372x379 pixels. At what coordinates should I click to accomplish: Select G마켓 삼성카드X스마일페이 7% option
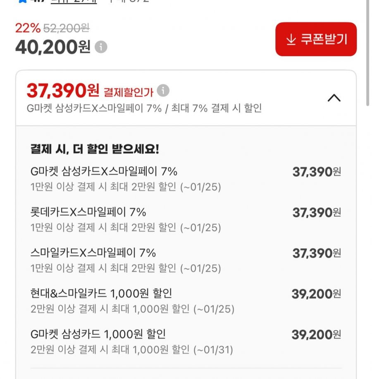pos(104,171)
